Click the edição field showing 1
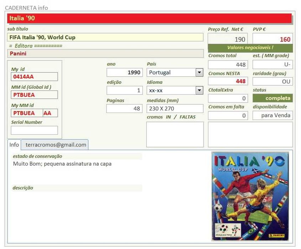This screenshot has height=249, width=301. [x=125, y=90]
